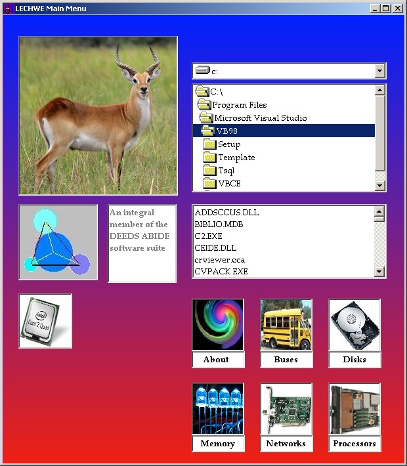Click the VBCE folder icon

tap(209, 183)
